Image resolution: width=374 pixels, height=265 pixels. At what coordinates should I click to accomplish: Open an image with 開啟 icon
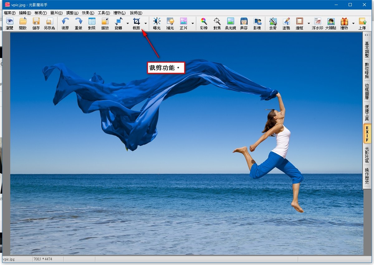(23, 22)
